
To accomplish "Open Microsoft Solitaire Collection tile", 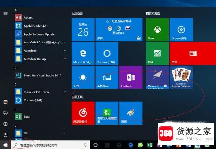I will tap(181, 77).
